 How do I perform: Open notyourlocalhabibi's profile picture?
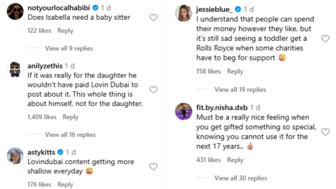tap(15, 11)
